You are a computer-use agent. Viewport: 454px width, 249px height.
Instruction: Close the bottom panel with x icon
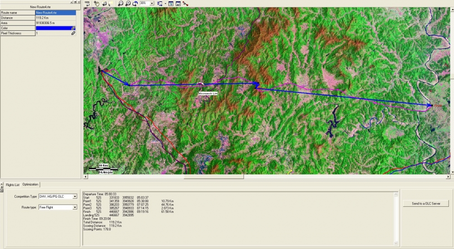pyautogui.click(x=1, y=190)
